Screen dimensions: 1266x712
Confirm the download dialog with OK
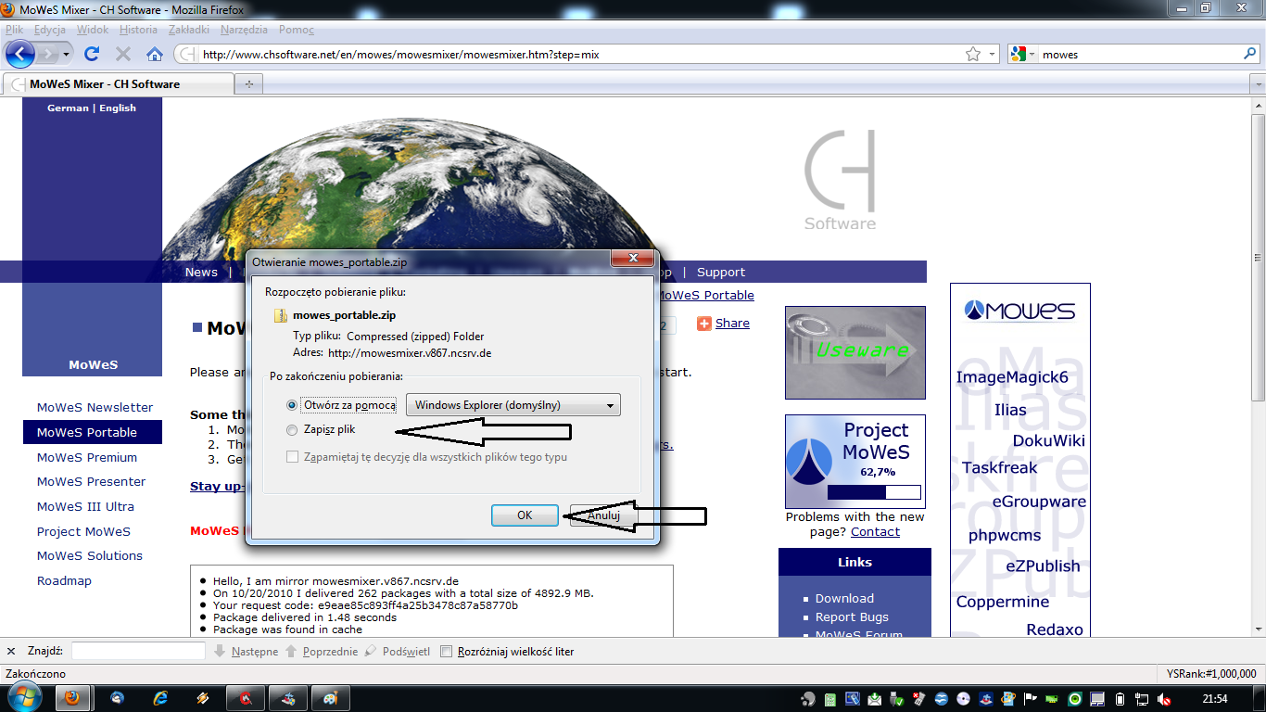(x=525, y=515)
